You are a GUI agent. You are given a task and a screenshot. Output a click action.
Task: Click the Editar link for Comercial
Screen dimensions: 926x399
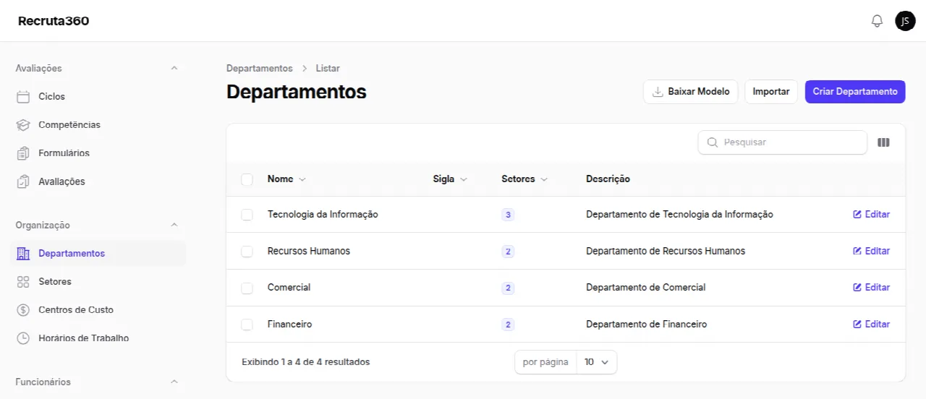click(872, 288)
